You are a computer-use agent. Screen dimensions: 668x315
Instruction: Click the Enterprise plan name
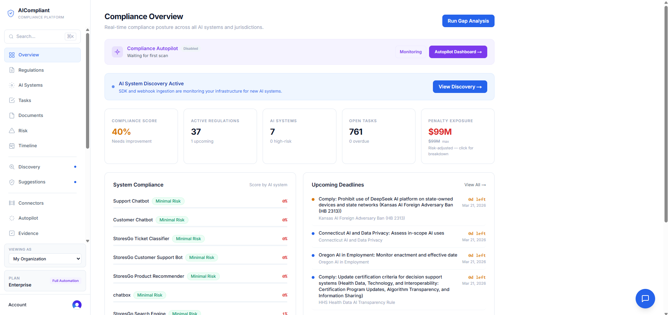coord(20,285)
